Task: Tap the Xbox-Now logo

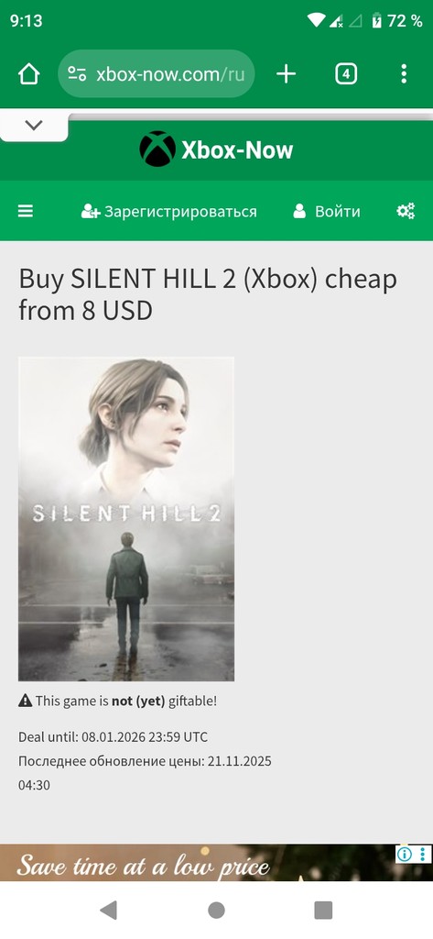Action: click(x=216, y=149)
